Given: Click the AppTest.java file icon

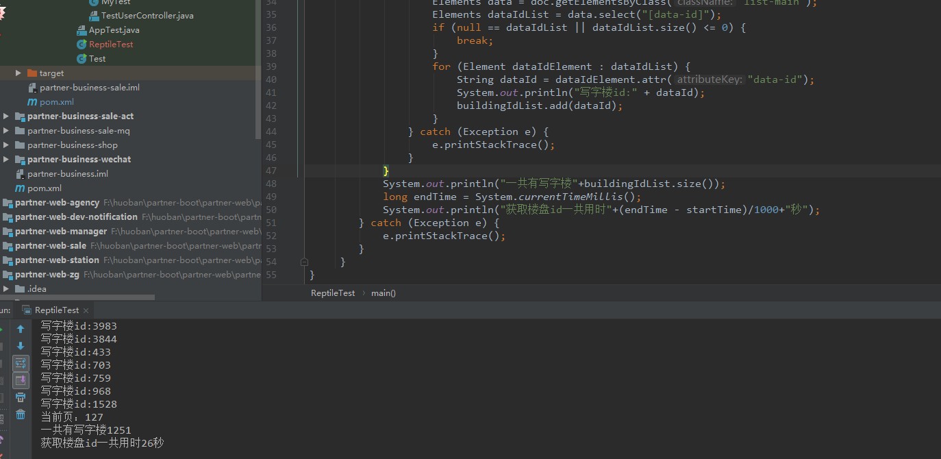Looking at the screenshot, I should [81, 30].
